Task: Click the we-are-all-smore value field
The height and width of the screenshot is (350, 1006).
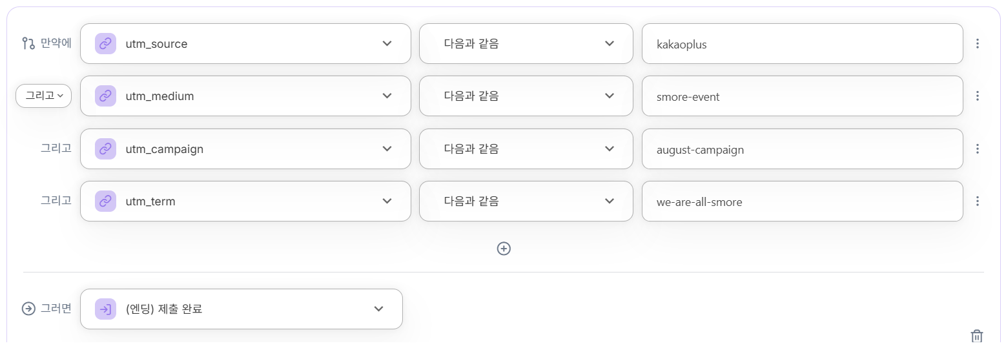Action: click(802, 202)
